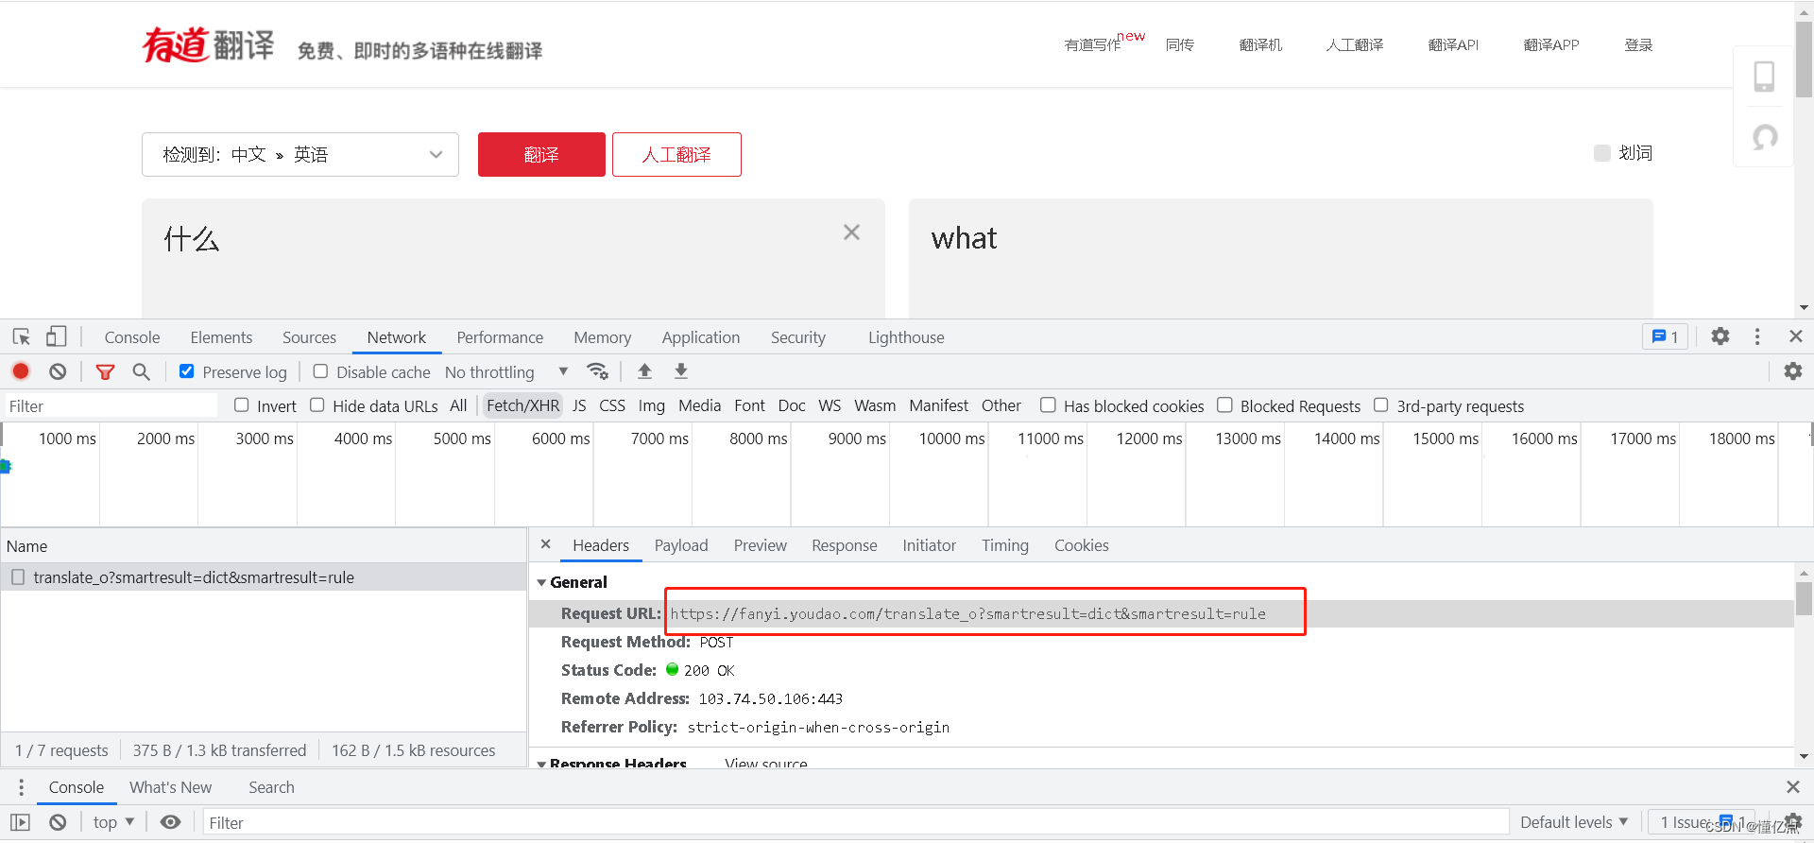This screenshot has width=1814, height=843.
Task: Open the Response tab
Action: click(844, 545)
